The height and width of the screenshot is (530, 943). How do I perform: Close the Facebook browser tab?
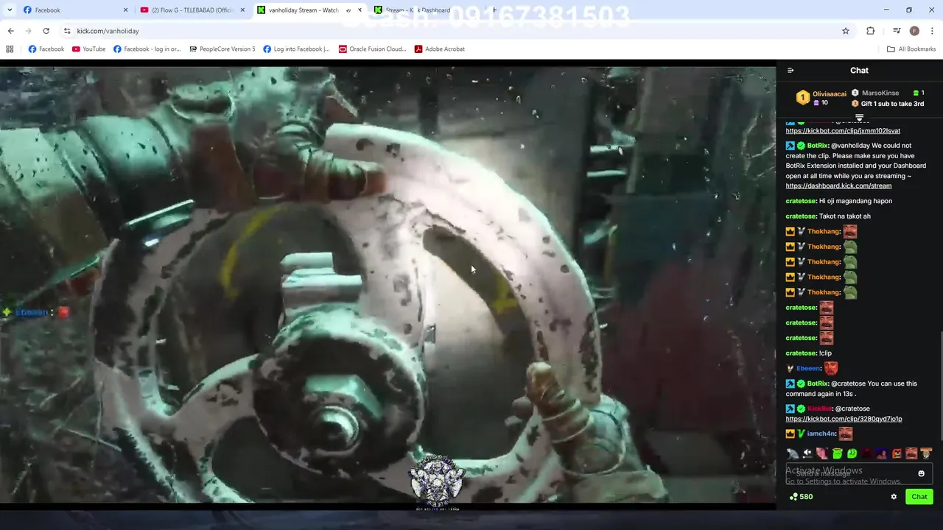125,10
